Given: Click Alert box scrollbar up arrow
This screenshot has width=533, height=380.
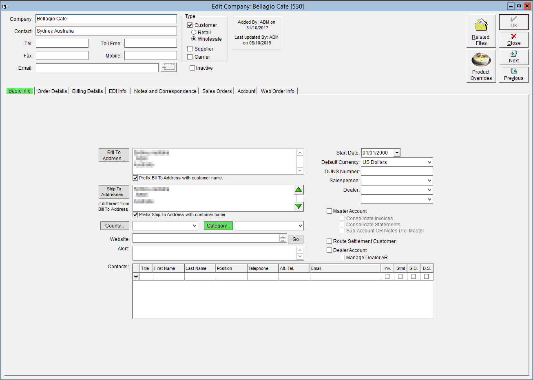Looking at the screenshot, I should click(300, 250).
